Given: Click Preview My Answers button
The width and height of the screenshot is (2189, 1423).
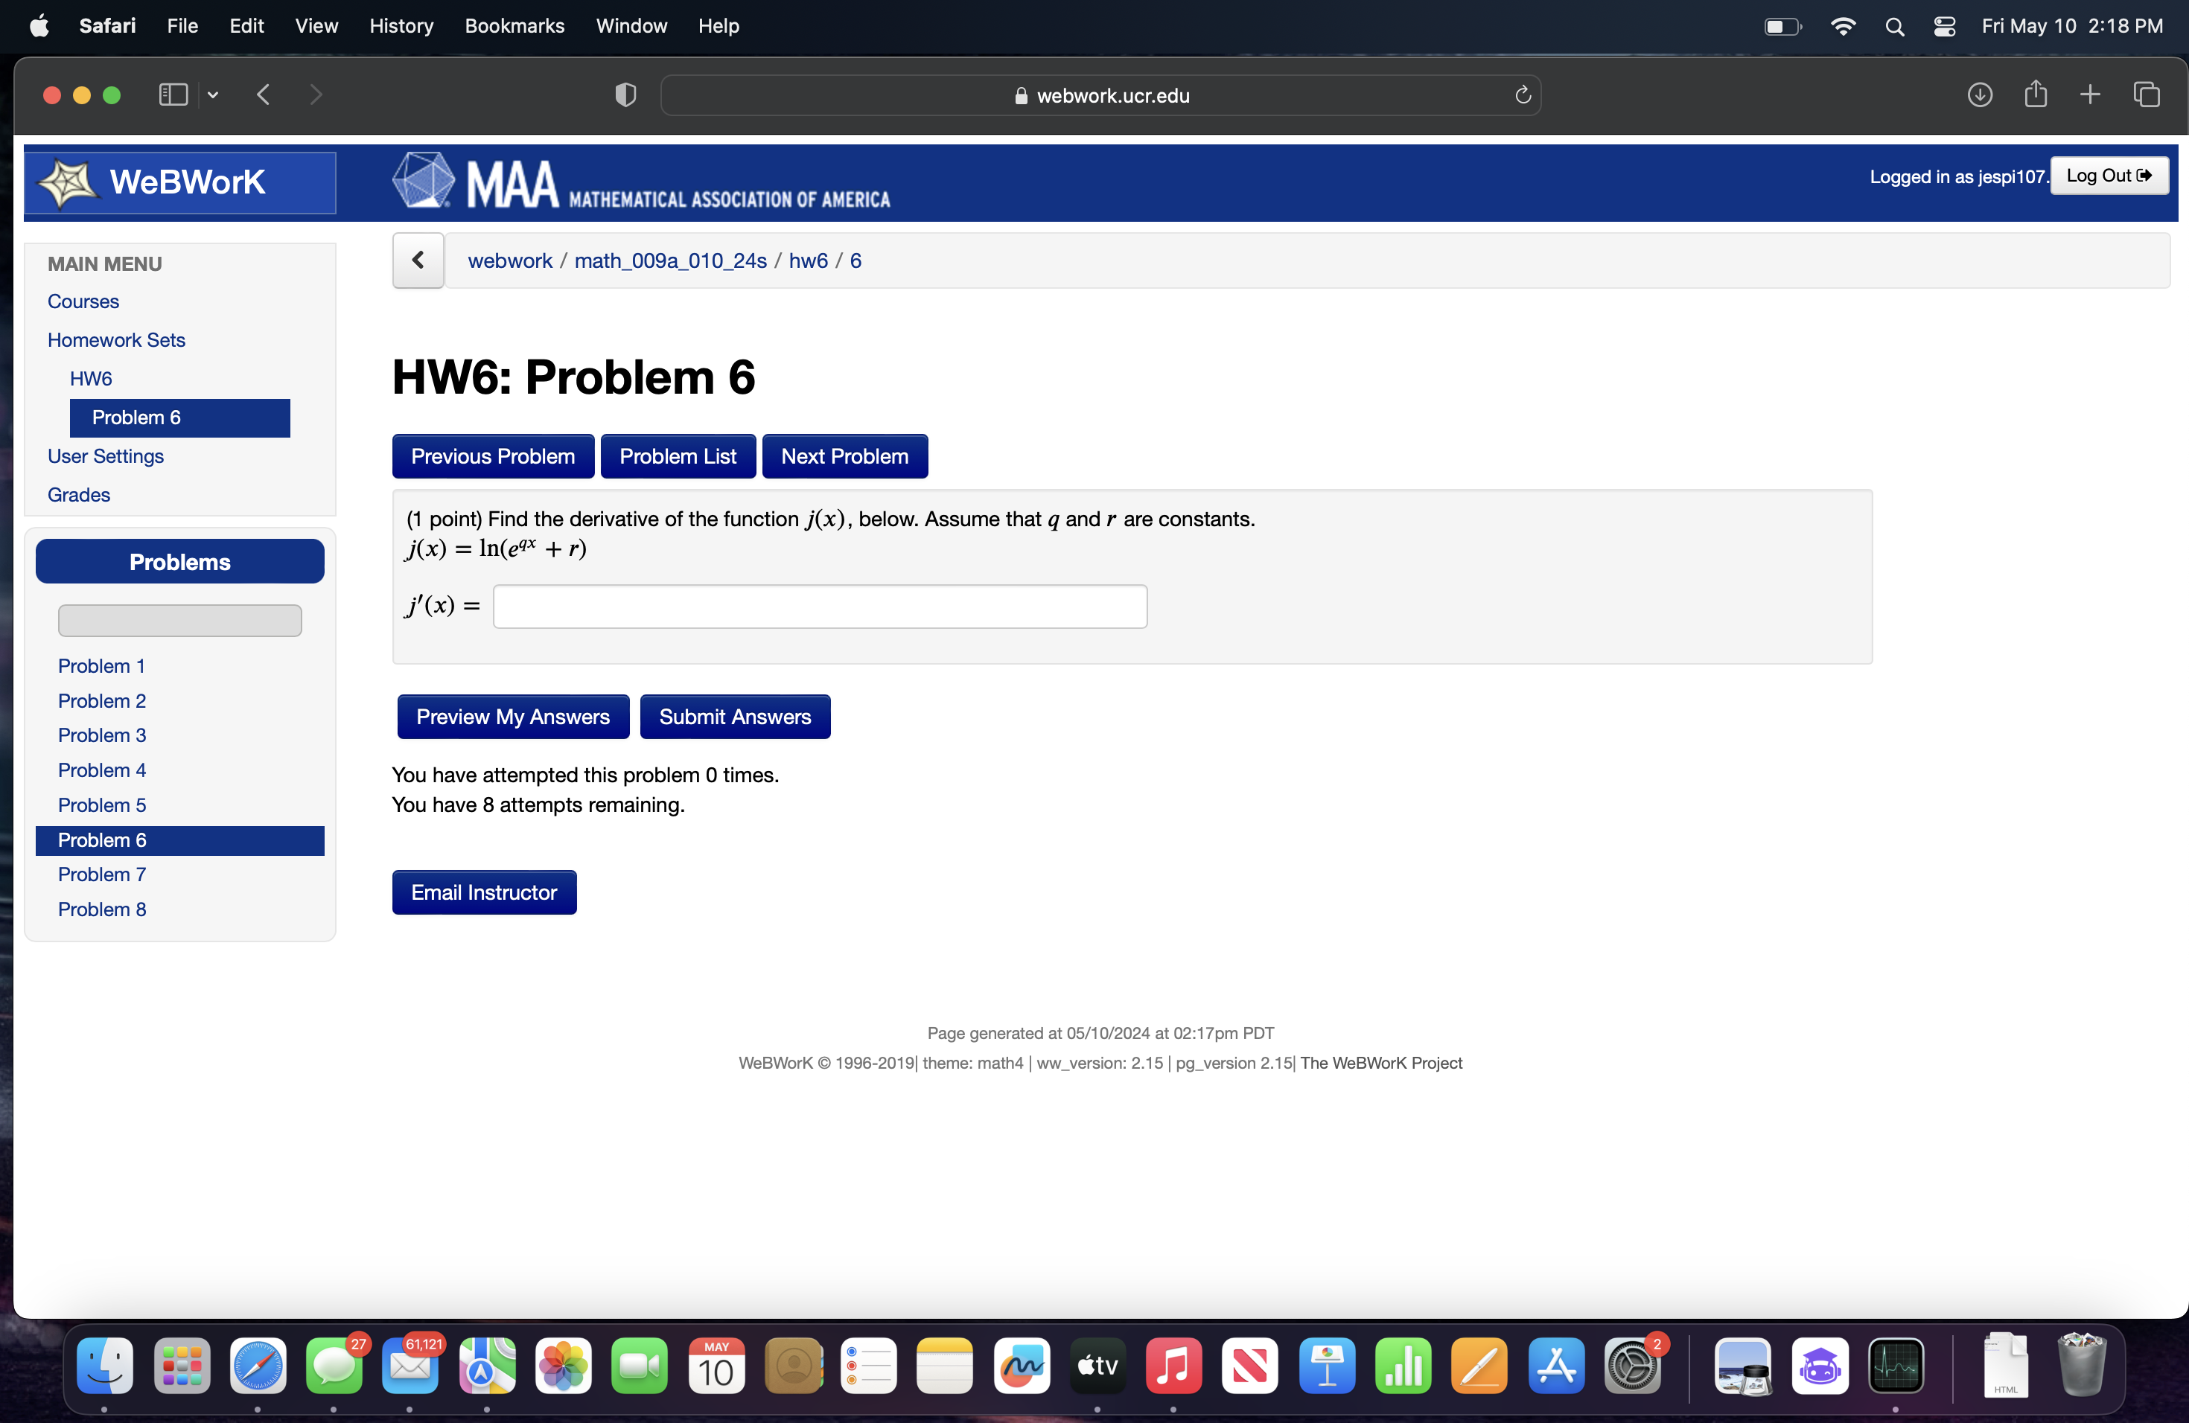Looking at the screenshot, I should pyautogui.click(x=512, y=716).
